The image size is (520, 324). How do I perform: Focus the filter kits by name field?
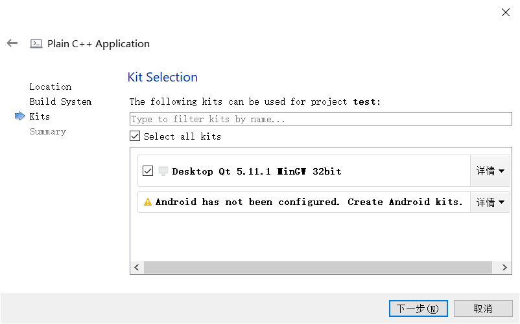coord(320,119)
